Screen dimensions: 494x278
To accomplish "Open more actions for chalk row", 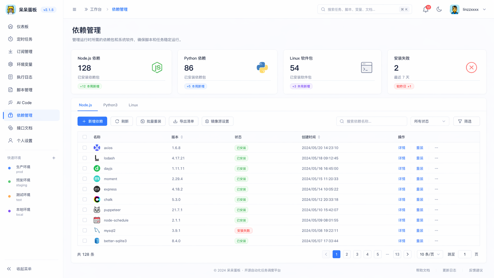I will pos(436,199).
